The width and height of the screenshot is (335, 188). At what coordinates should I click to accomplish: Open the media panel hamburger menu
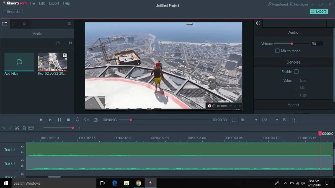pyautogui.click(x=70, y=23)
